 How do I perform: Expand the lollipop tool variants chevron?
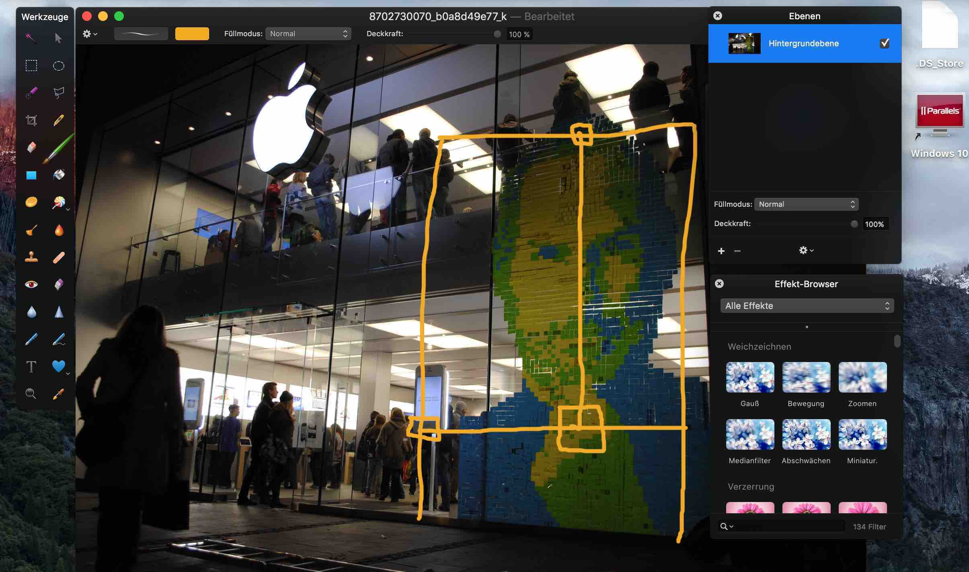tap(68, 210)
